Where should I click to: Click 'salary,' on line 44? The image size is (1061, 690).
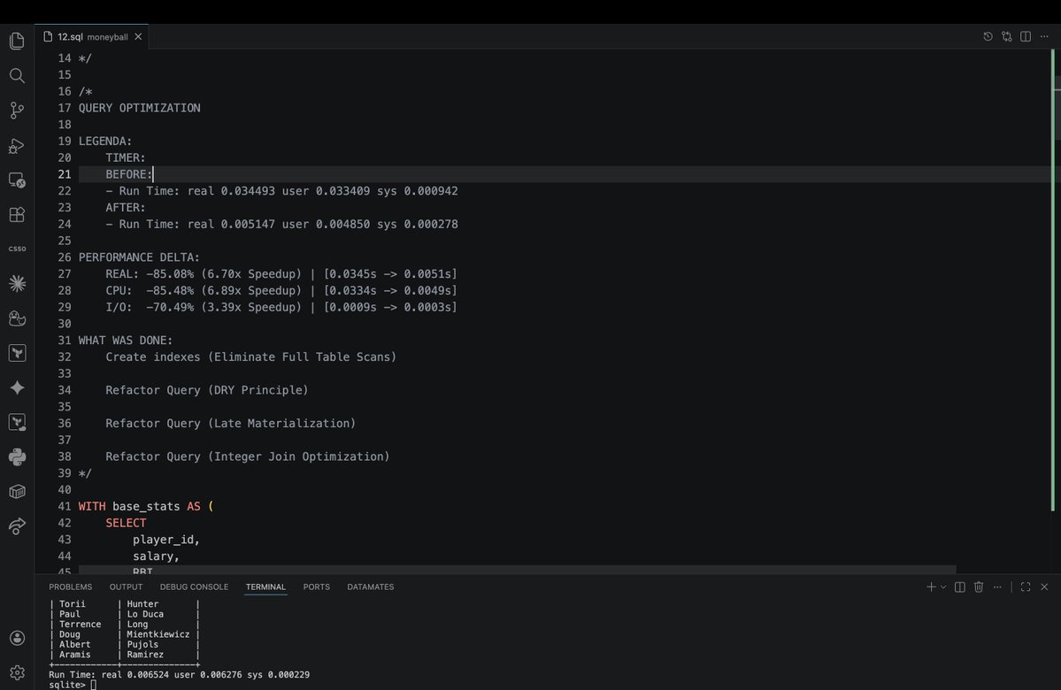[157, 556]
